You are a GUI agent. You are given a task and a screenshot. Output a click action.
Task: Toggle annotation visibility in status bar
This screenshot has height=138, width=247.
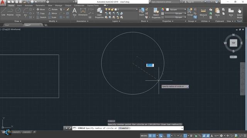(x=204, y=136)
